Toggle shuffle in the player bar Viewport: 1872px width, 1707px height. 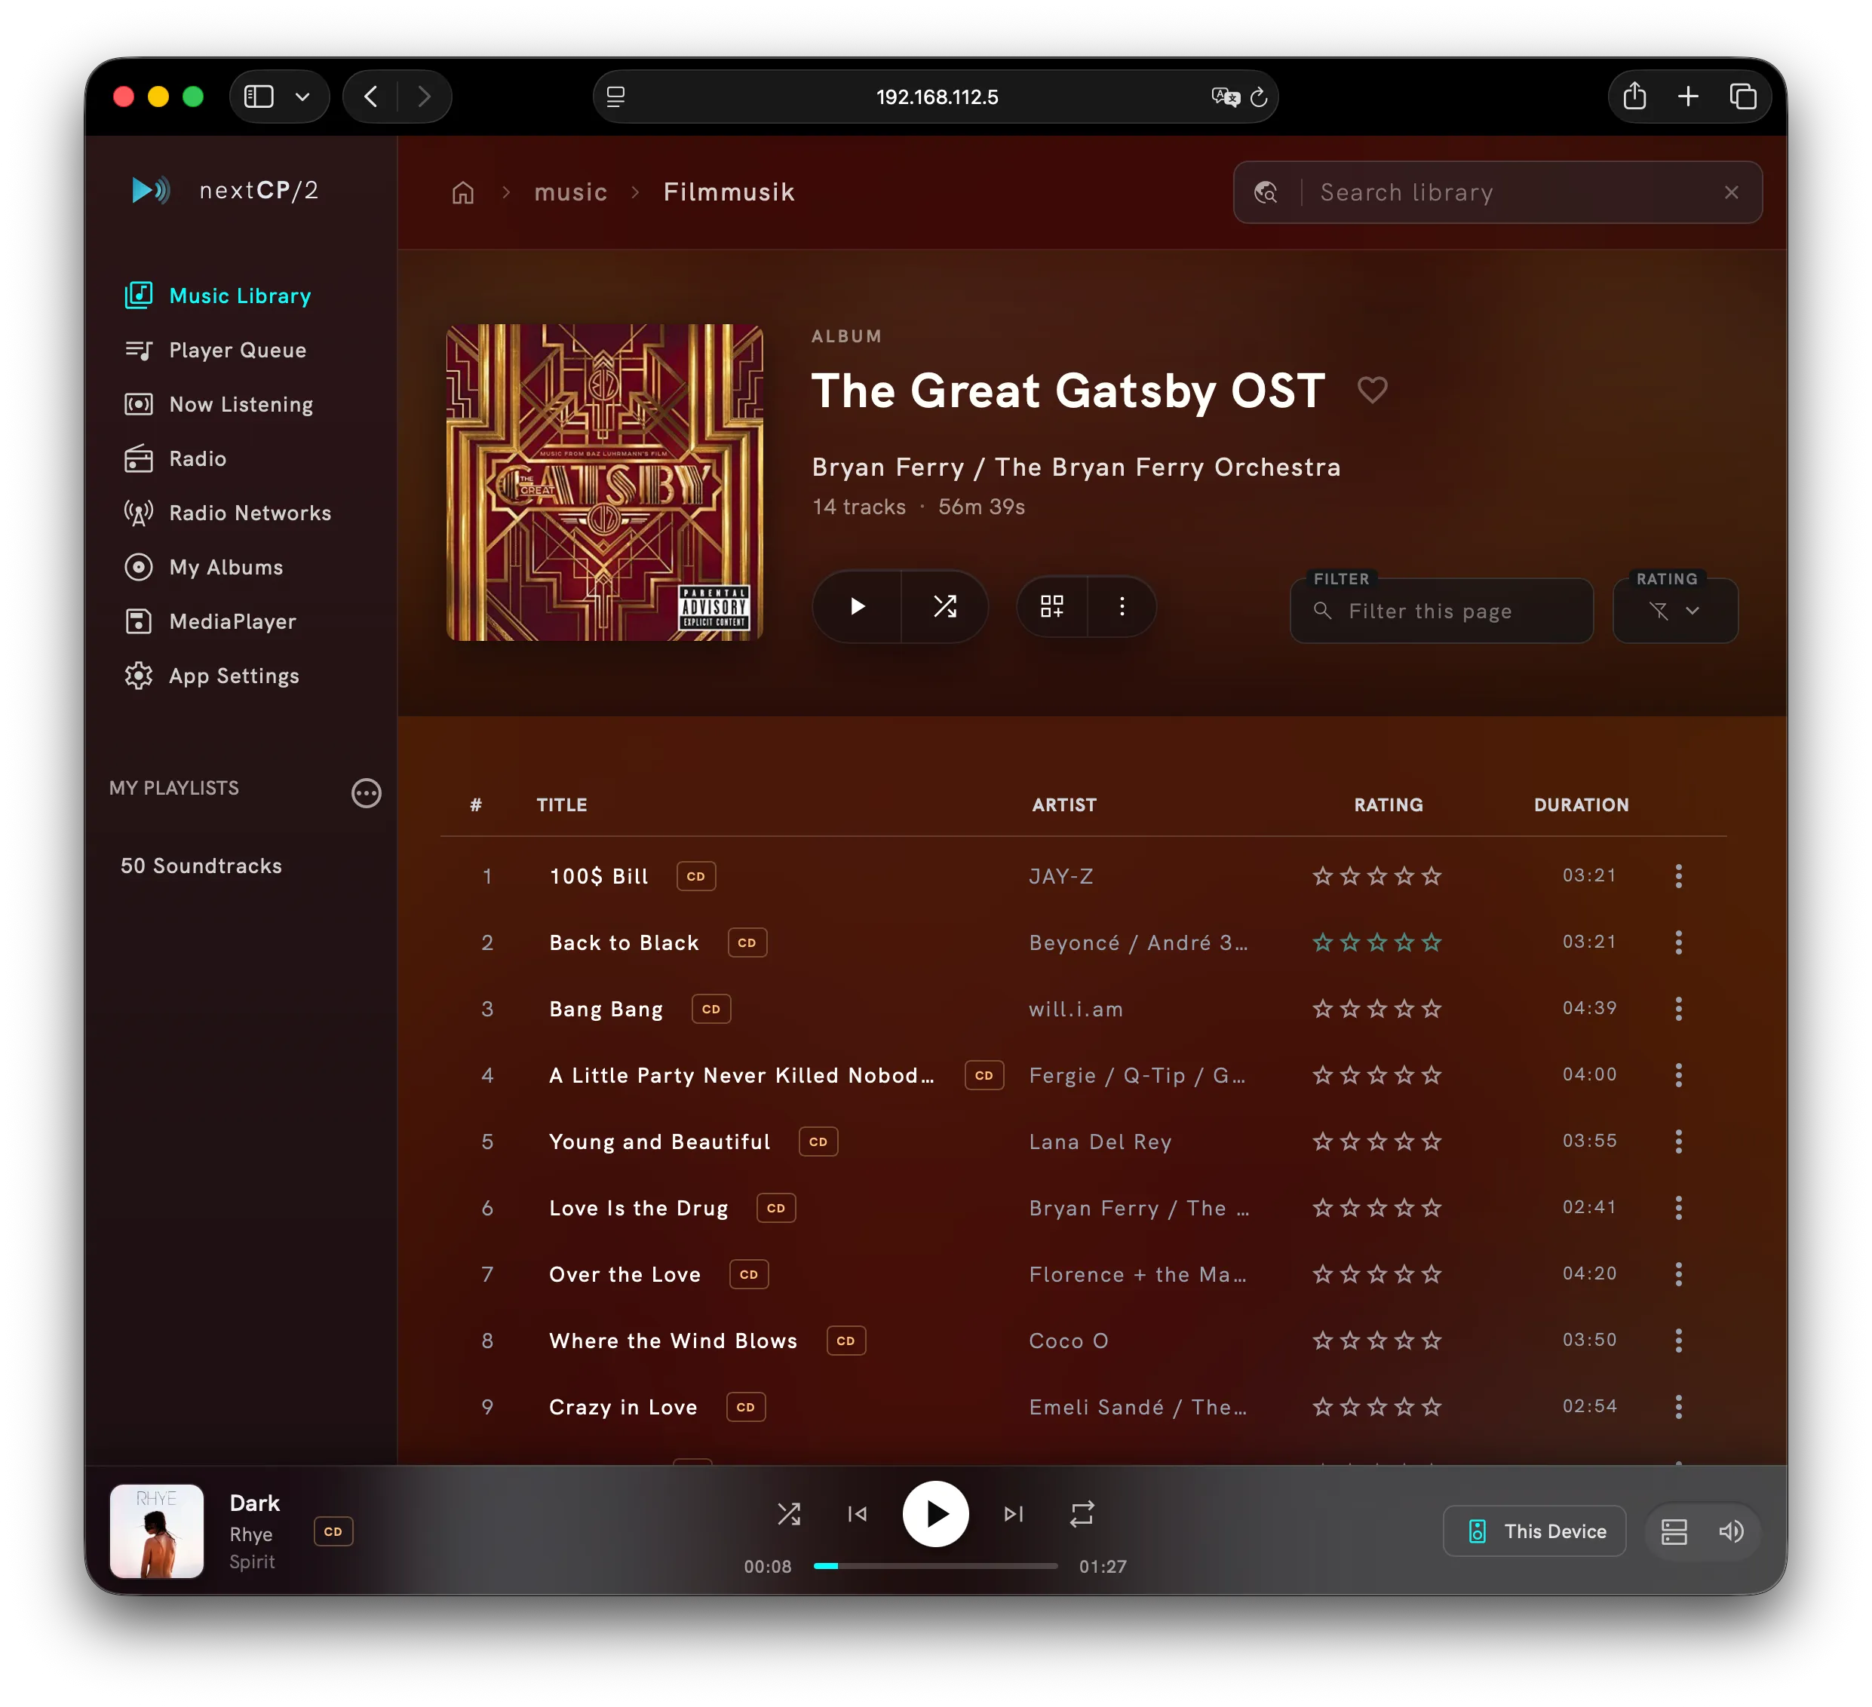pyautogui.click(x=788, y=1514)
